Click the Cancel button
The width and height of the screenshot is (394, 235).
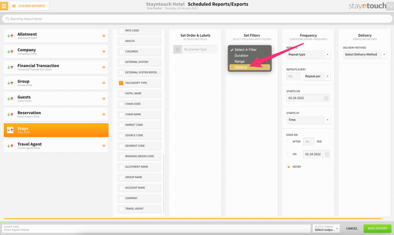pyautogui.click(x=352, y=229)
